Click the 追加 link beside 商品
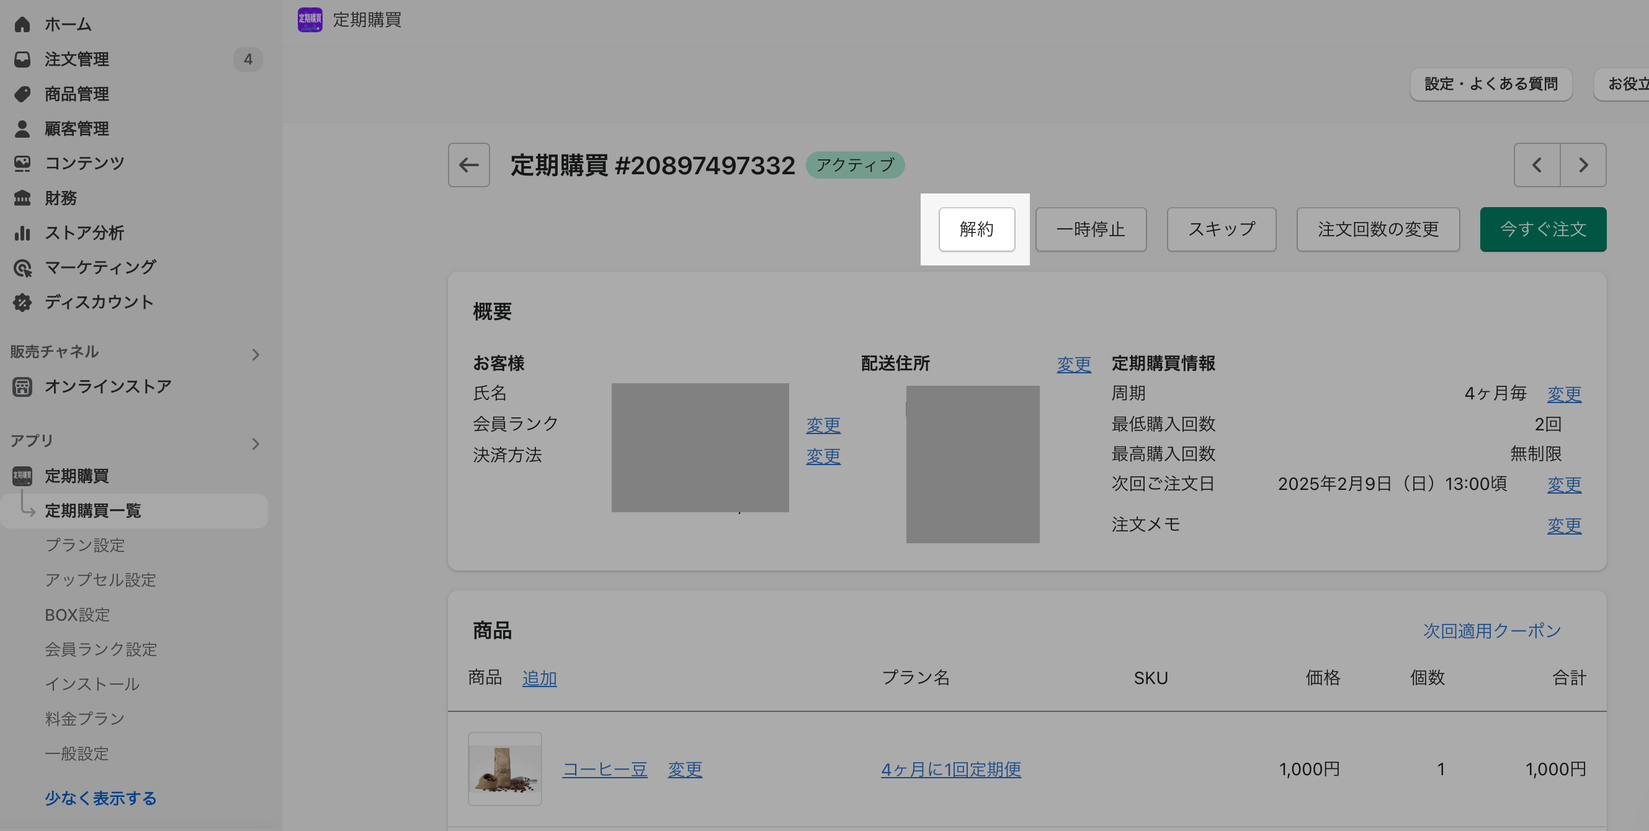1649x831 pixels. tap(539, 678)
